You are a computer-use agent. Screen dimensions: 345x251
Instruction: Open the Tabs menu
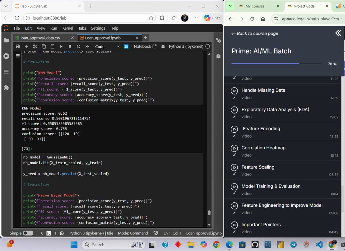(82, 28)
